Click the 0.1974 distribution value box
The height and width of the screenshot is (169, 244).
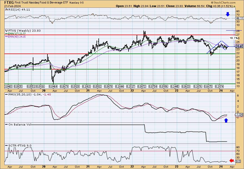pos(219,86)
